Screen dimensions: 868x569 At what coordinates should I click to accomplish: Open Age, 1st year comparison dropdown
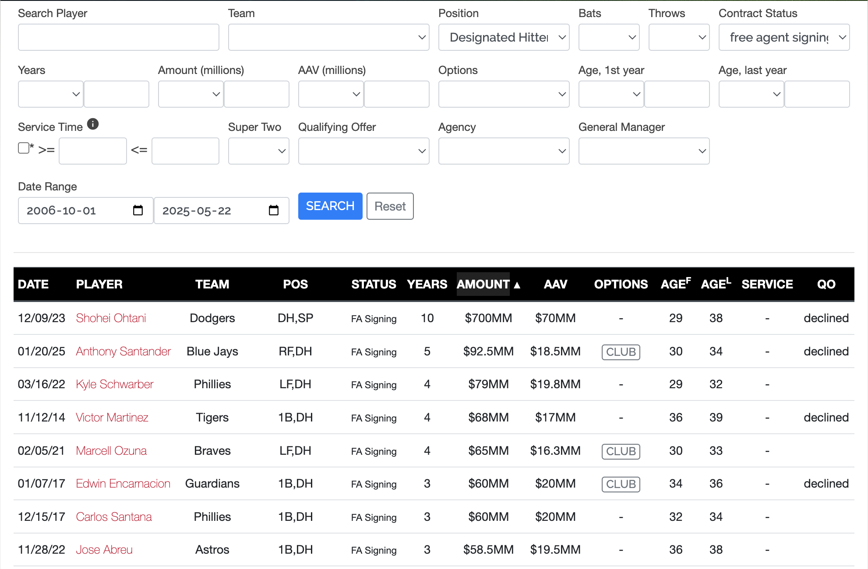611,94
